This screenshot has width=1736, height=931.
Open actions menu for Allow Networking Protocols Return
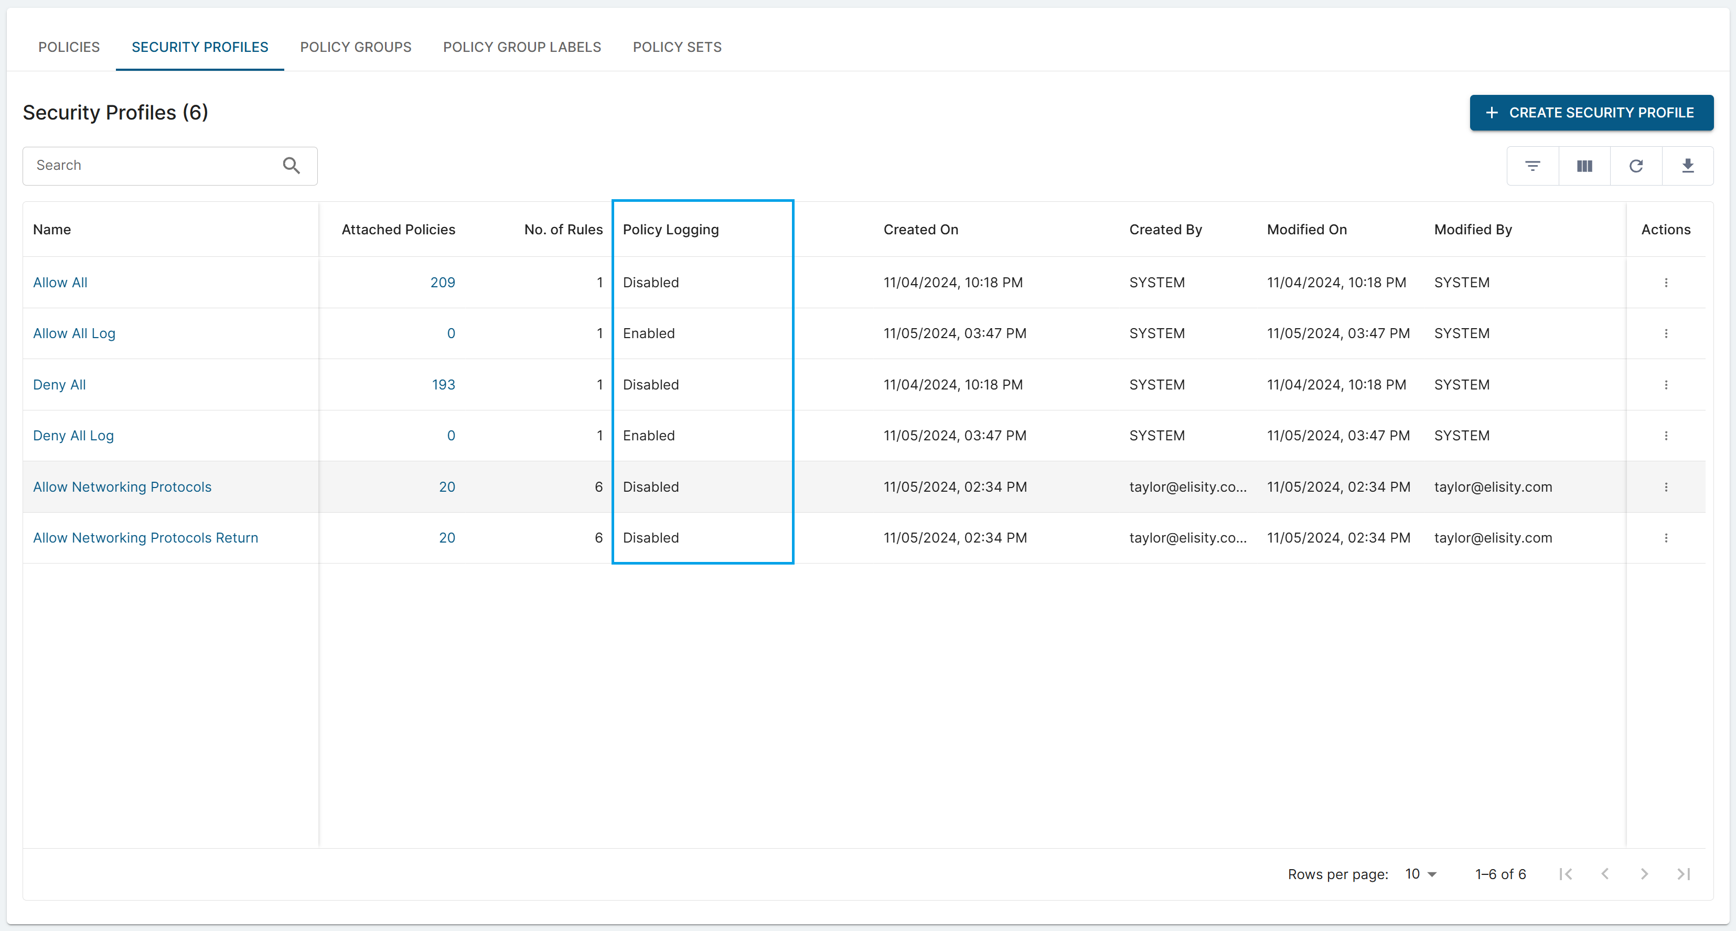point(1666,538)
